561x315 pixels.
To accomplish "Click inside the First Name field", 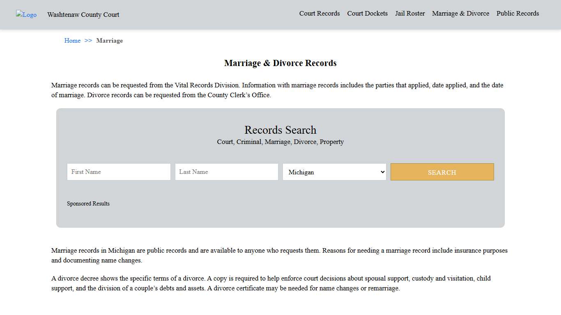I will pyautogui.click(x=119, y=172).
